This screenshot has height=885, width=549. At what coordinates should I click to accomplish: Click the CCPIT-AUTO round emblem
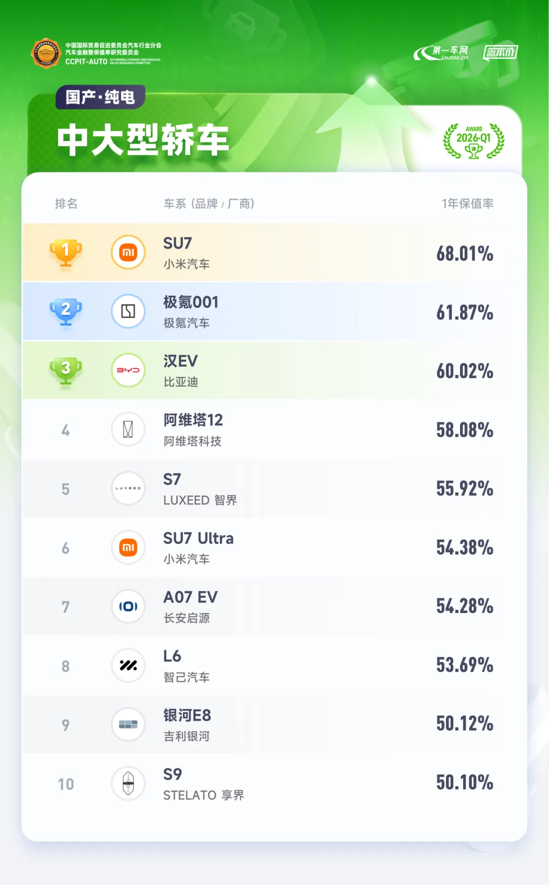tap(46, 53)
